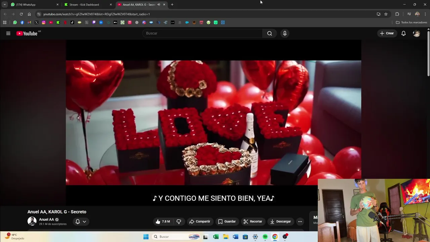This screenshot has width=430, height=242.
Task: Go to the YouTube home logo
Action: click(27, 33)
